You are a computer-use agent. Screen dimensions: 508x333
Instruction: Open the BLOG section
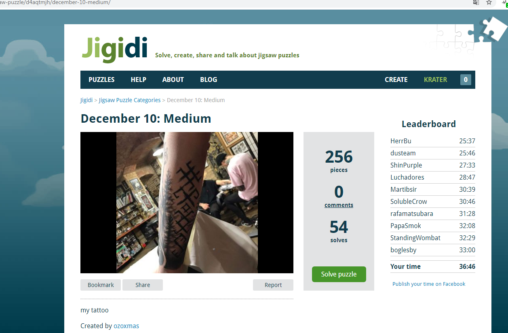coord(209,80)
